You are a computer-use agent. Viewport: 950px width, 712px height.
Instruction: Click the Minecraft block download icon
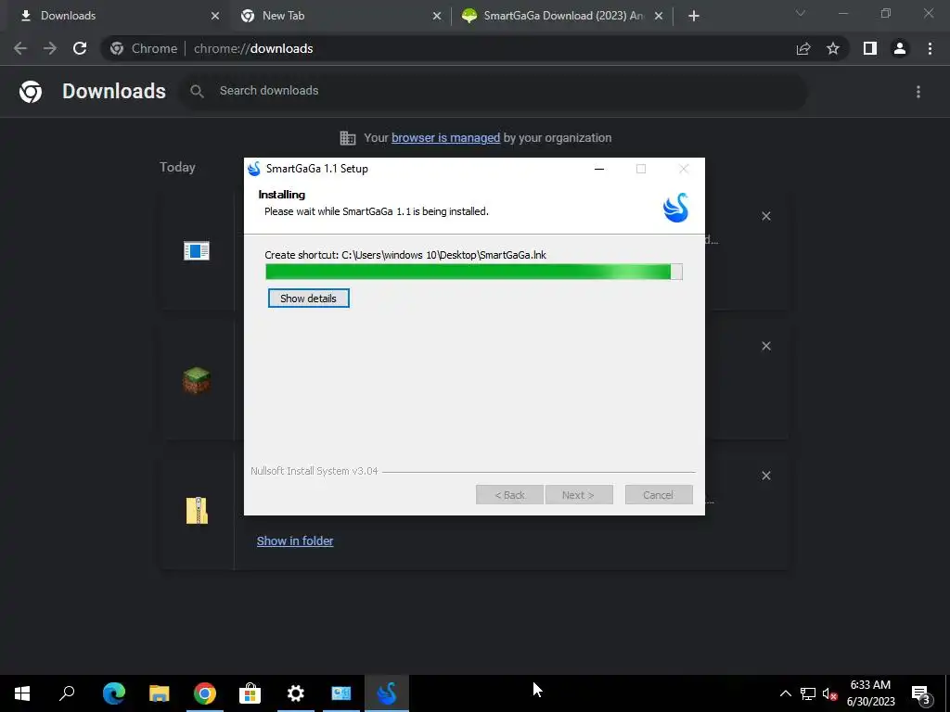tap(197, 381)
